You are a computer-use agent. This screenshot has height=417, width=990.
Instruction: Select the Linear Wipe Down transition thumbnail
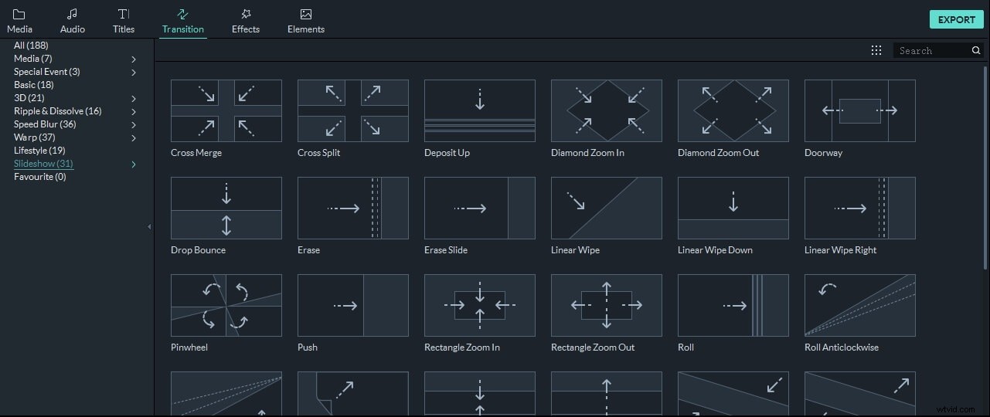point(733,208)
